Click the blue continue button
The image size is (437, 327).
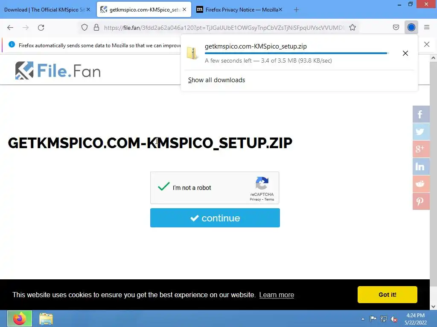click(x=215, y=218)
